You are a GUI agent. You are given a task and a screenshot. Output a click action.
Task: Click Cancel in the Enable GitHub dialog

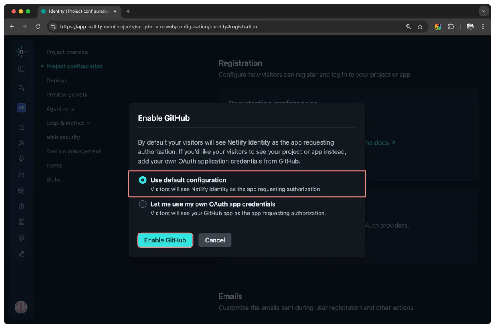(x=215, y=240)
